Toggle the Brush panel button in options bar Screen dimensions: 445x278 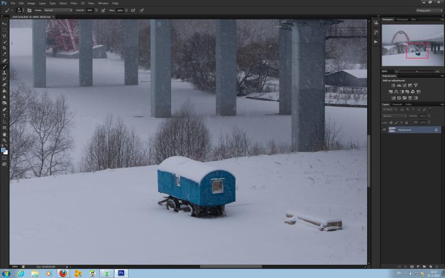(29, 11)
